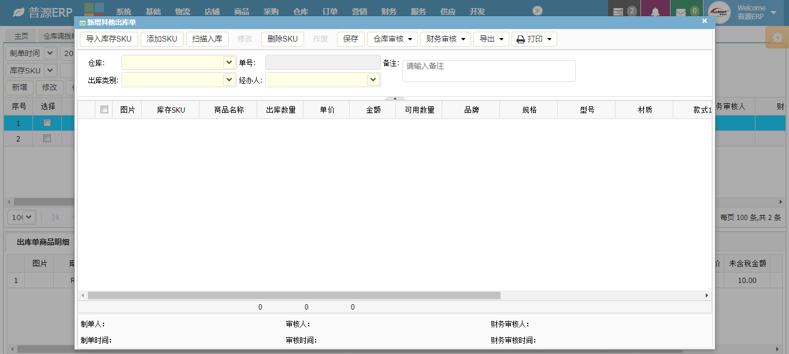Open the colored tiles app grid icon

point(94,10)
